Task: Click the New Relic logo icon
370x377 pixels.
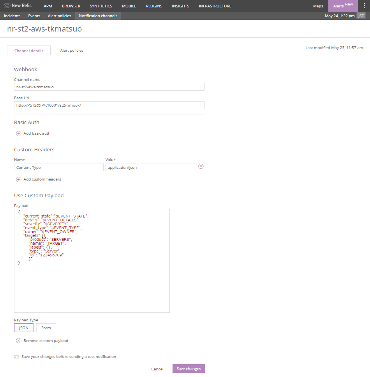Action: tap(7, 5)
